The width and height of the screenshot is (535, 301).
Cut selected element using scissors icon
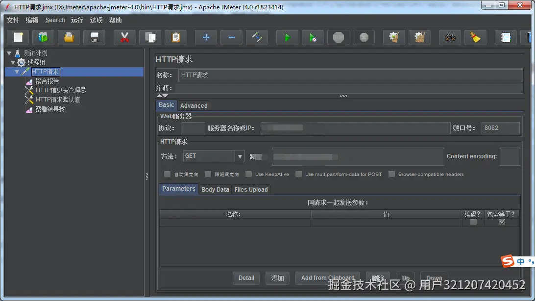[124, 37]
